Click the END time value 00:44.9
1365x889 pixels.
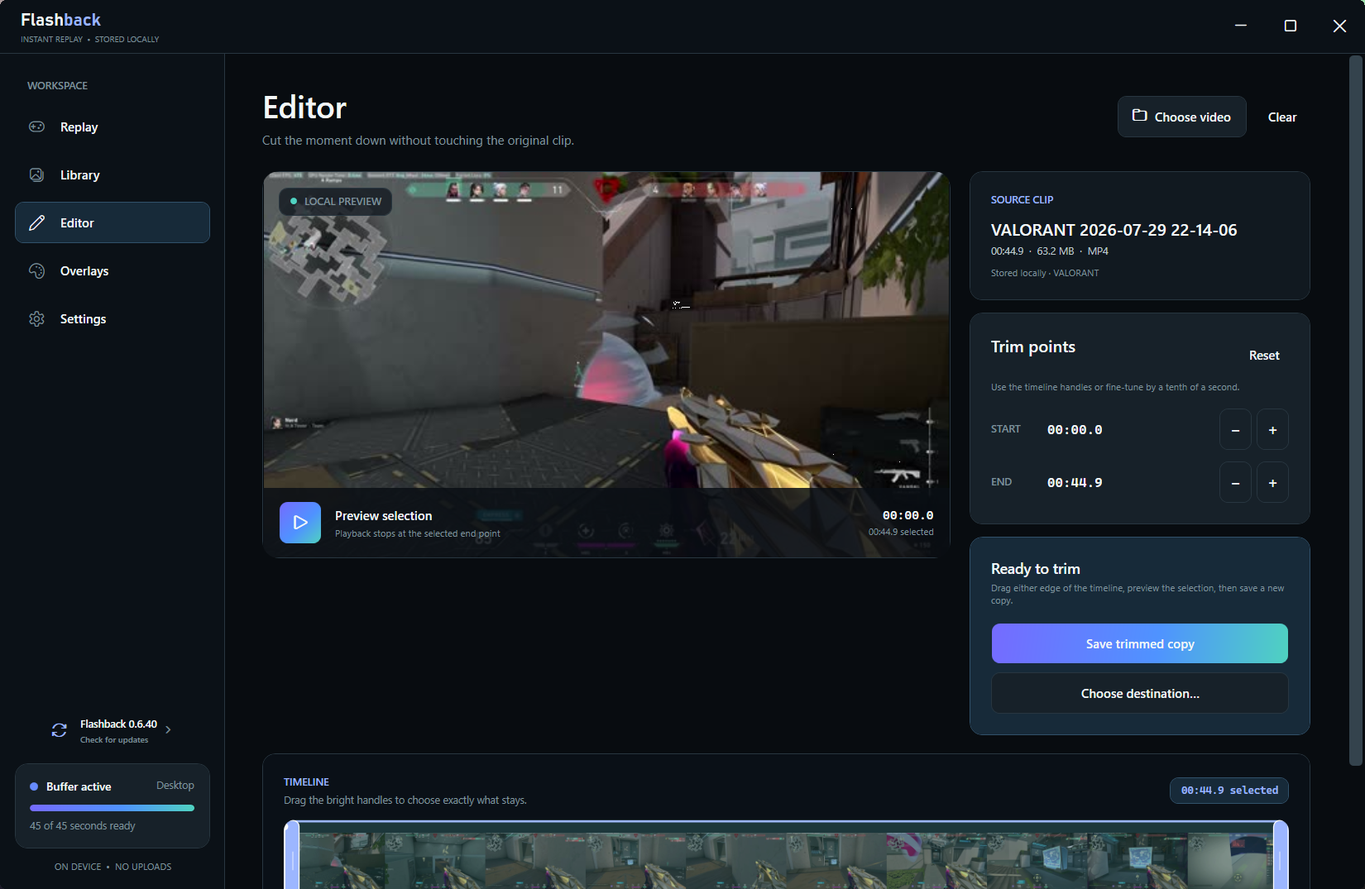click(1074, 482)
